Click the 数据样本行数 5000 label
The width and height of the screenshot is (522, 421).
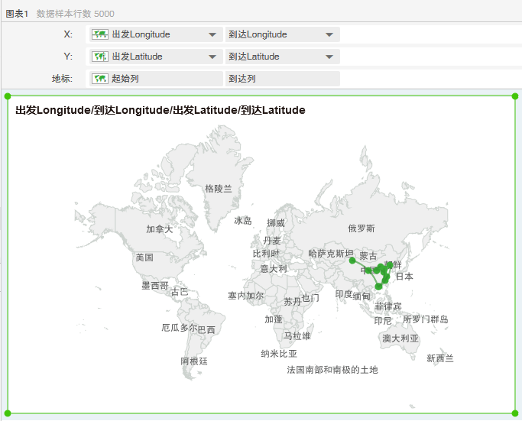coord(76,14)
